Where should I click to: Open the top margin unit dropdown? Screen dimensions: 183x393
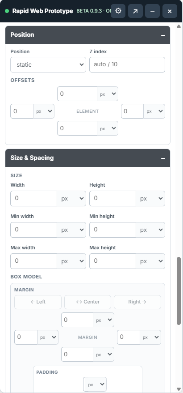(104, 320)
